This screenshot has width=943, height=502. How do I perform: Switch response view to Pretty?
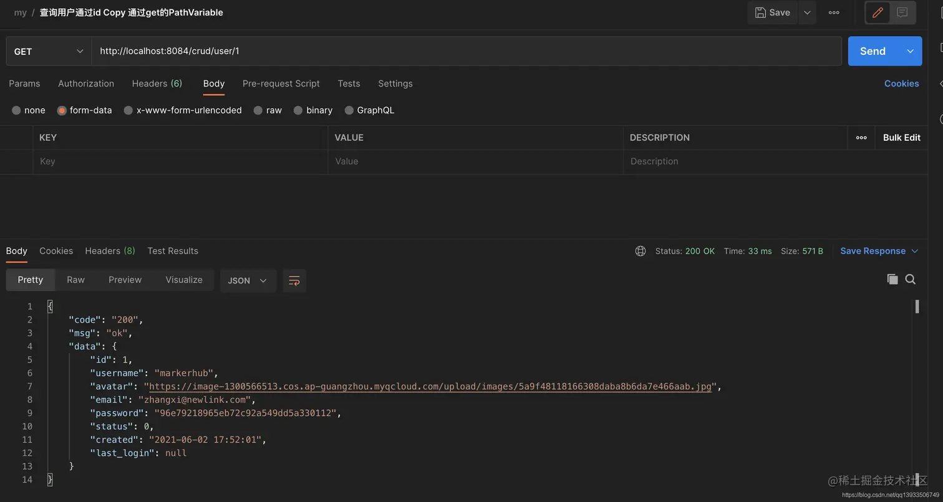tap(31, 280)
